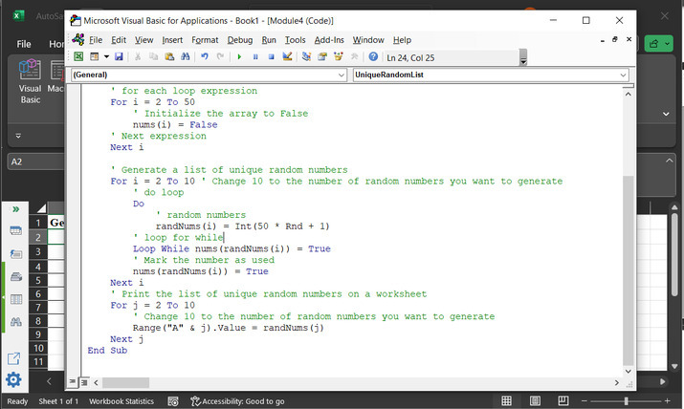Run the macro with the play icon
This screenshot has height=409, width=684.
(x=240, y=56)
